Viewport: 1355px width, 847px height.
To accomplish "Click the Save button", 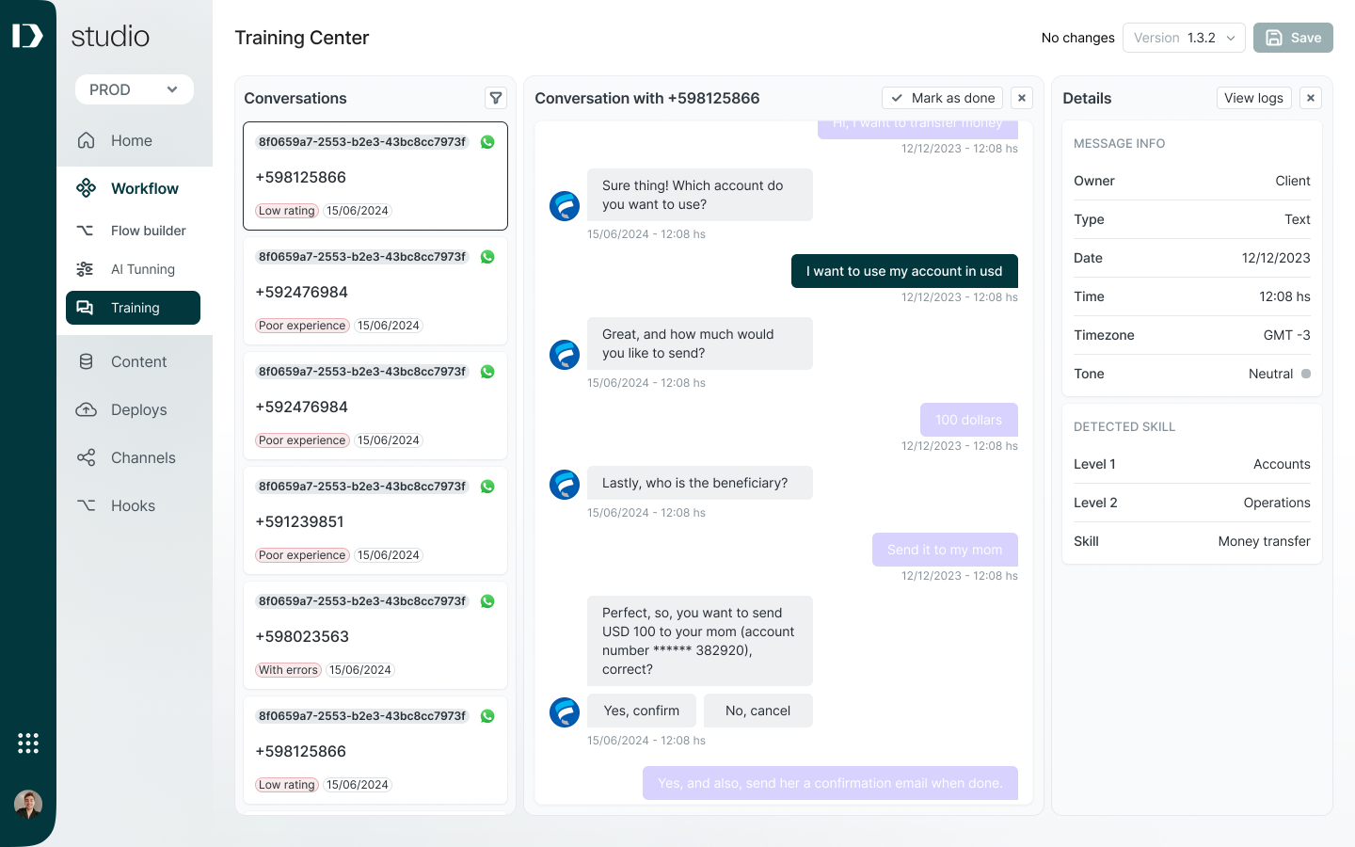I will click(x=1293, y=38).
